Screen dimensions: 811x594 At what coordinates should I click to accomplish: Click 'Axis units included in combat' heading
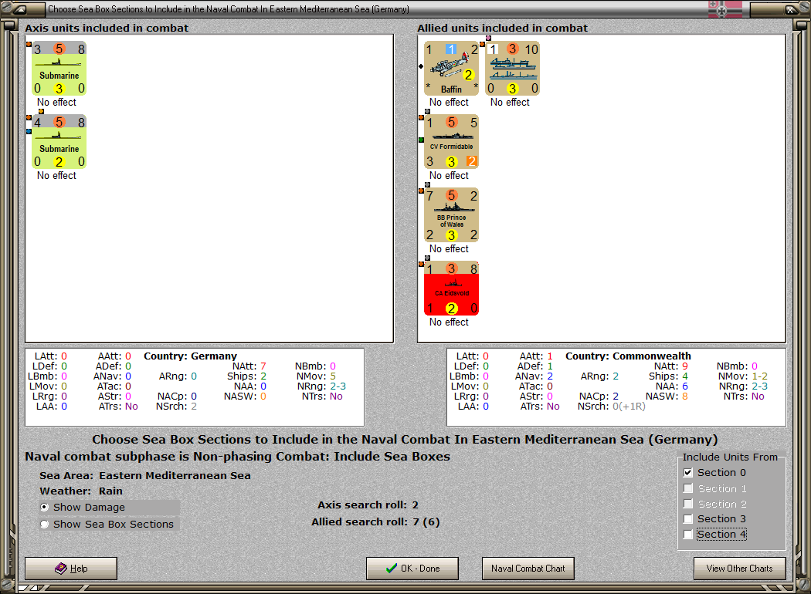pyautogui.click(x=107, y=28)
